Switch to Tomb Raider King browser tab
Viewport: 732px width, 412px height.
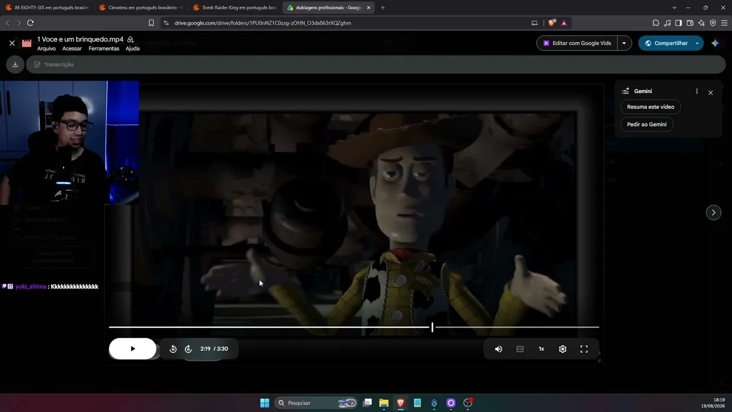click(x=235, y=7)
